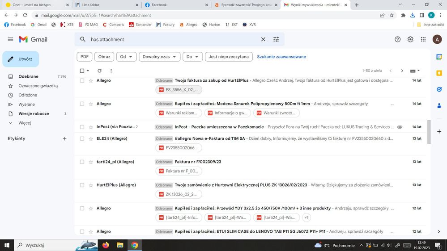This screenshot has height=251, width=447.
Task: Open Szukanie zaawansowane link
Action: point(281,57)
